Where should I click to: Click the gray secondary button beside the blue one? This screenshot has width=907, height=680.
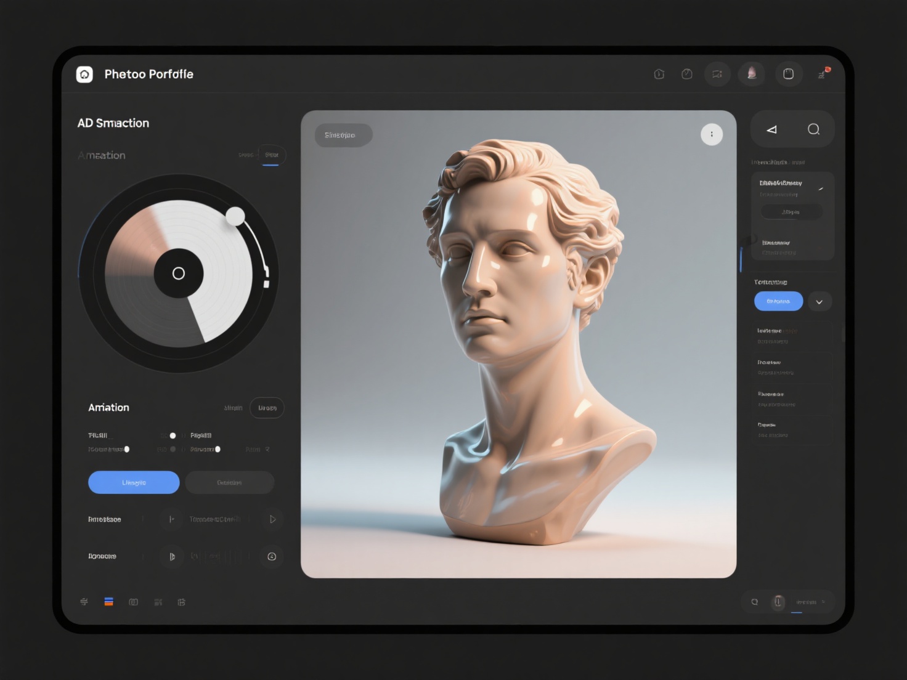point(229,482)
